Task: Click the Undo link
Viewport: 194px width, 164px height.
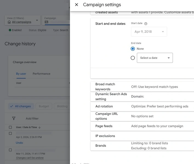Action: pyautogui.click(x=19, y=143)
